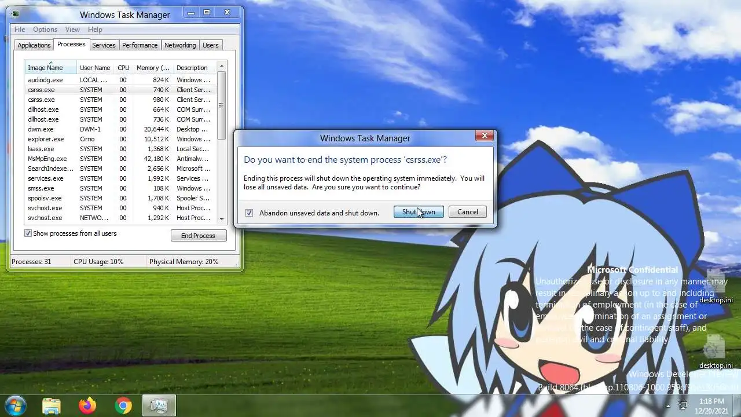Open File Explorer from the taskbar

[x=52, y=405]
